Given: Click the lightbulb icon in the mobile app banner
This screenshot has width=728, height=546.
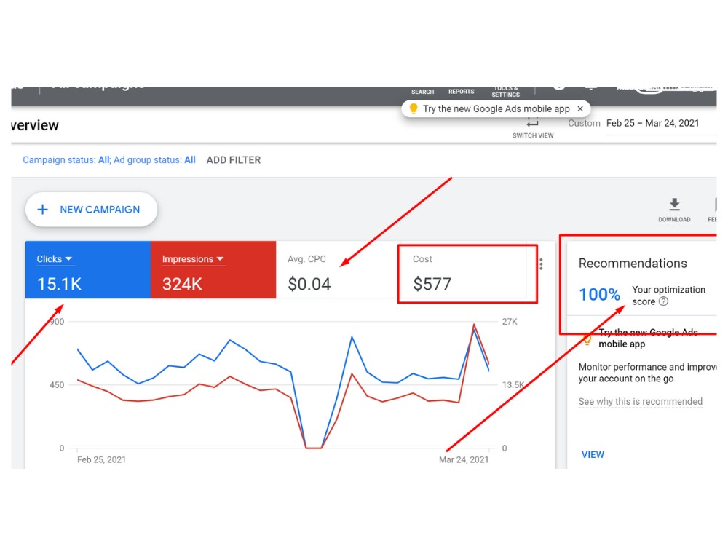Looking at the screenshot, I should point(413,108).
